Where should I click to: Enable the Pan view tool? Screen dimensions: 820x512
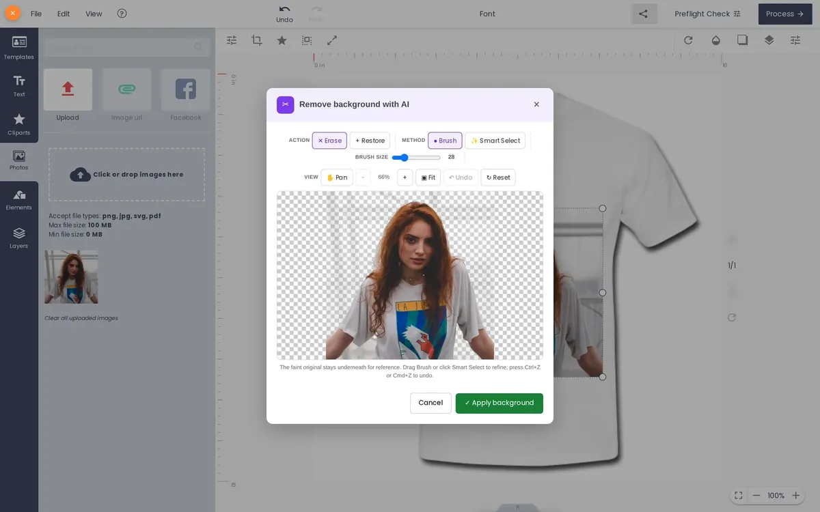coord(337,177)
